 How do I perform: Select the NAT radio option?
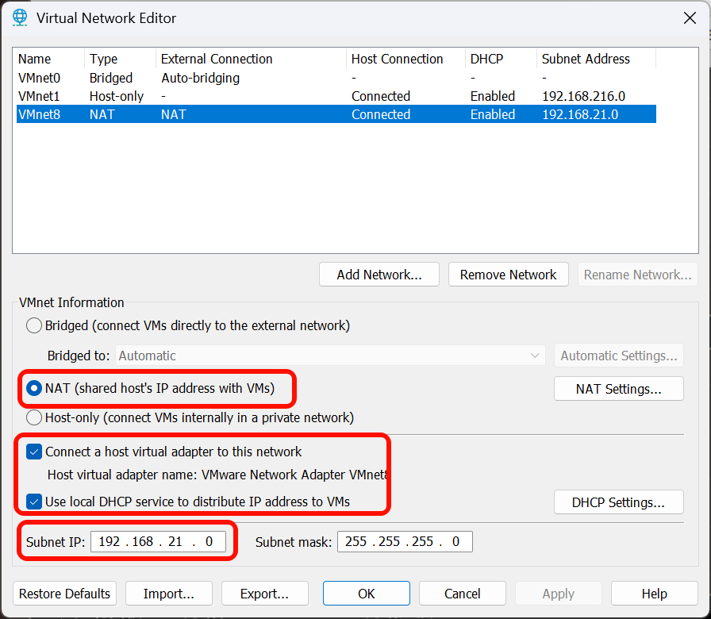pyautogui.click(x=34, y=388)
